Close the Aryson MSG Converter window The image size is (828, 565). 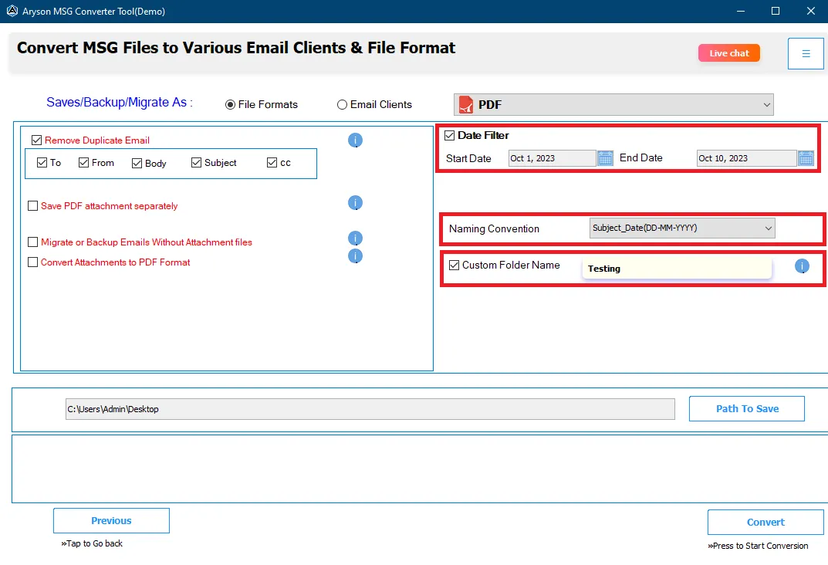pos(811,11)
